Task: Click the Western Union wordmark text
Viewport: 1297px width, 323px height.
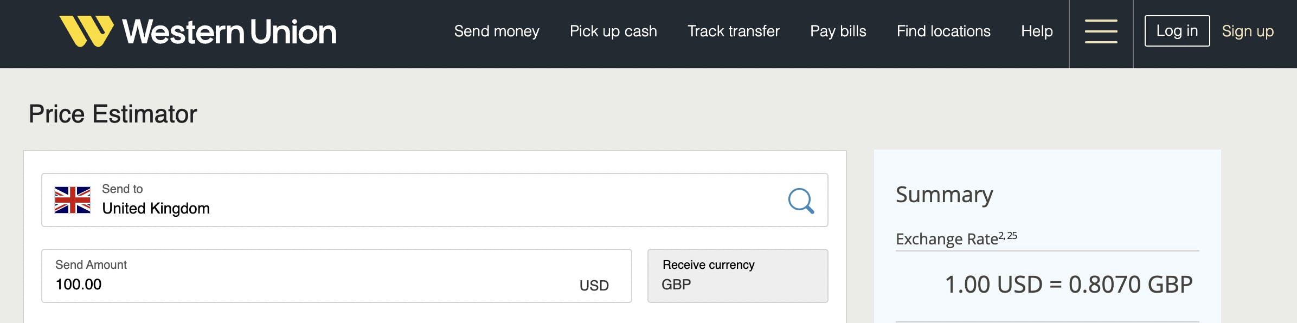Action: tap(229, 32)
